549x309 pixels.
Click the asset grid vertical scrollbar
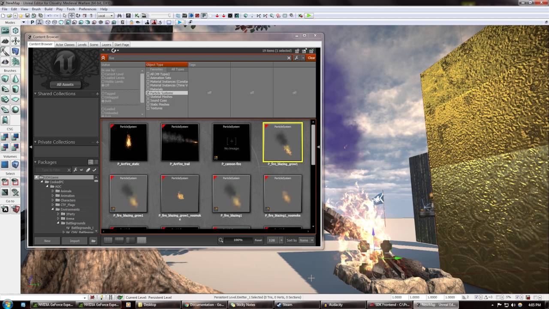point(313,174)
